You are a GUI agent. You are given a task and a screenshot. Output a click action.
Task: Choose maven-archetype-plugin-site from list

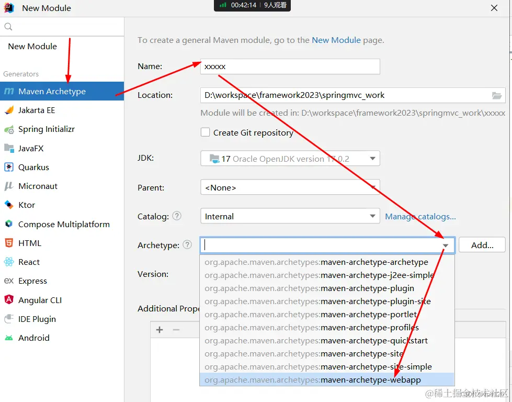[327, 301]
